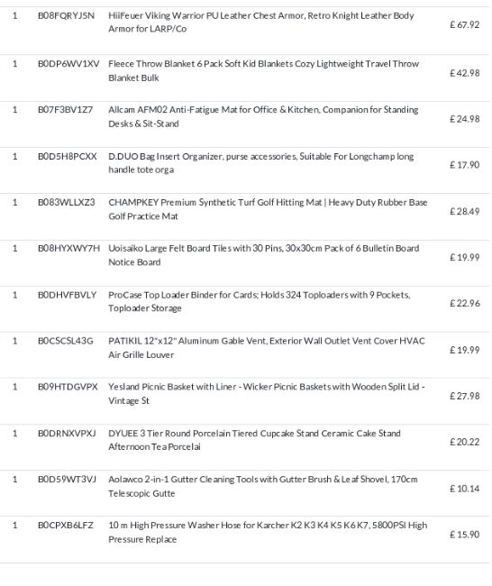Select the DYUEE 3 Tier Cupcake Stand title
Screen dimensions: 492x586
254,440
